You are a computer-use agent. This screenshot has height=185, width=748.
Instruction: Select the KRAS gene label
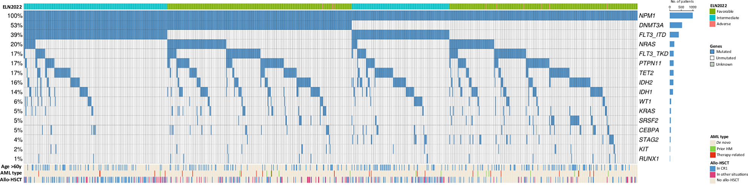(x=647, y=111)
